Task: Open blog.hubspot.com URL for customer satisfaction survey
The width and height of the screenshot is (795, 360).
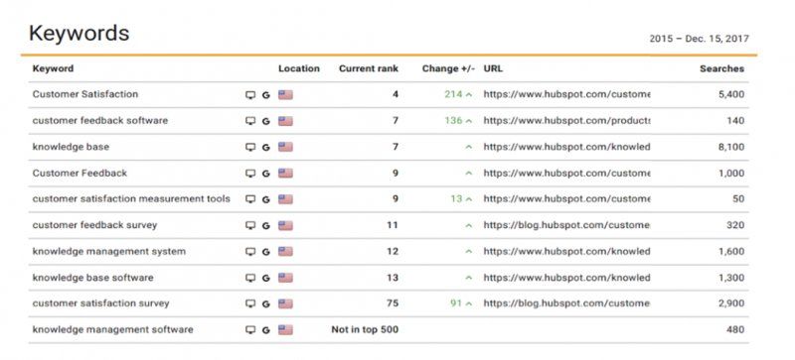Action: click(566, 303)
